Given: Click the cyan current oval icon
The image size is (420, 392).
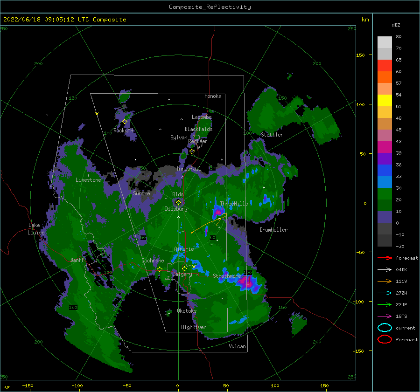Looking at the screenshot, I should tap(385, 328).
